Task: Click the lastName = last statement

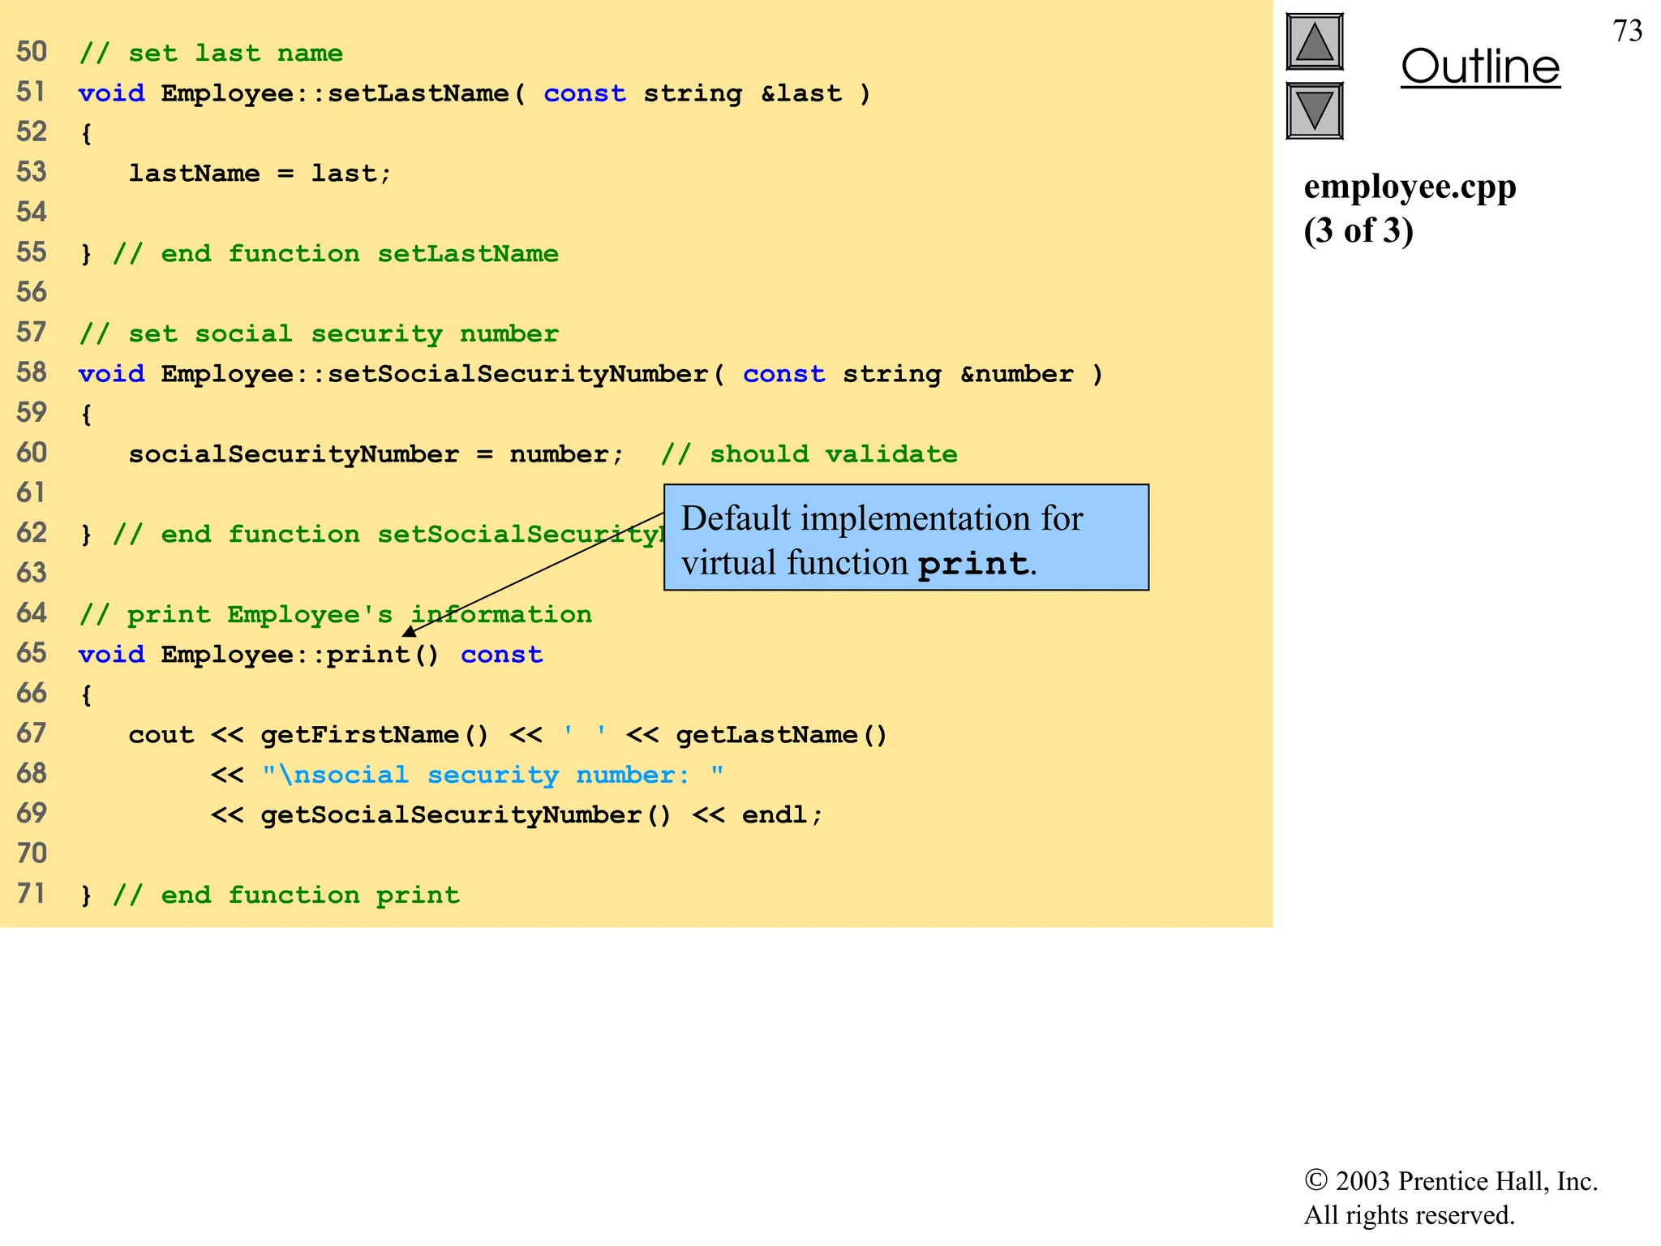Action: pyautogui.click(x=260, y=174)
